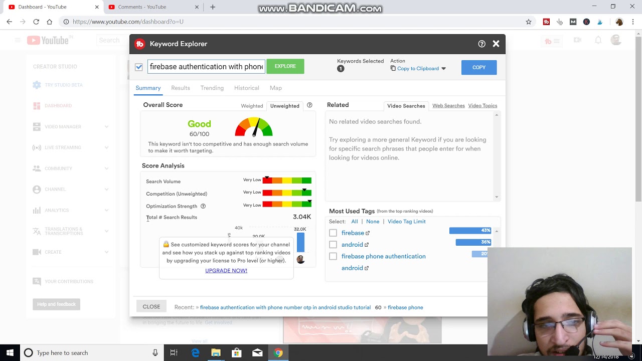
Task: Click Chrome profile avatar icon
Action: [x=619, y=22]
